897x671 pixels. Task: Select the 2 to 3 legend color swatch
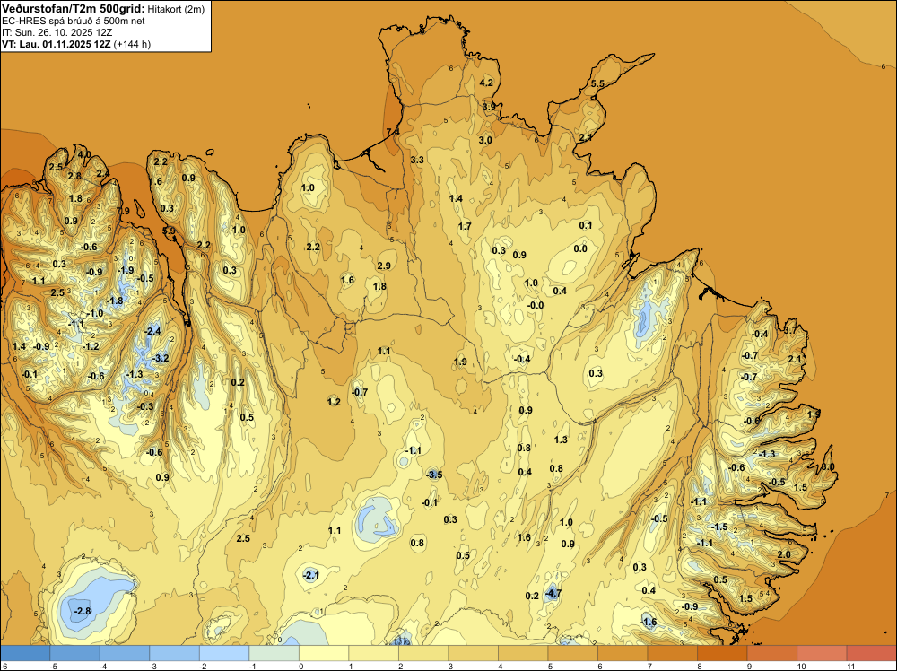[x=423, y=653]
